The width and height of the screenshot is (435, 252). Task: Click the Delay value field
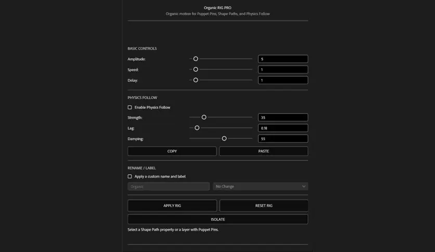click(x=283, y=80)
